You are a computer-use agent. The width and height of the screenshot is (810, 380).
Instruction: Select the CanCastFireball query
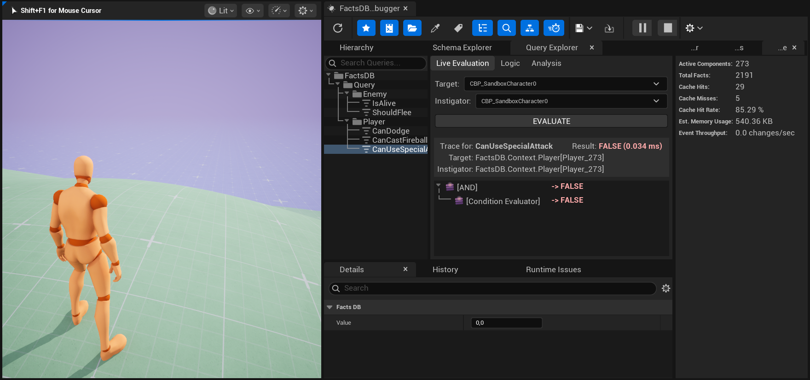point(399,140)
